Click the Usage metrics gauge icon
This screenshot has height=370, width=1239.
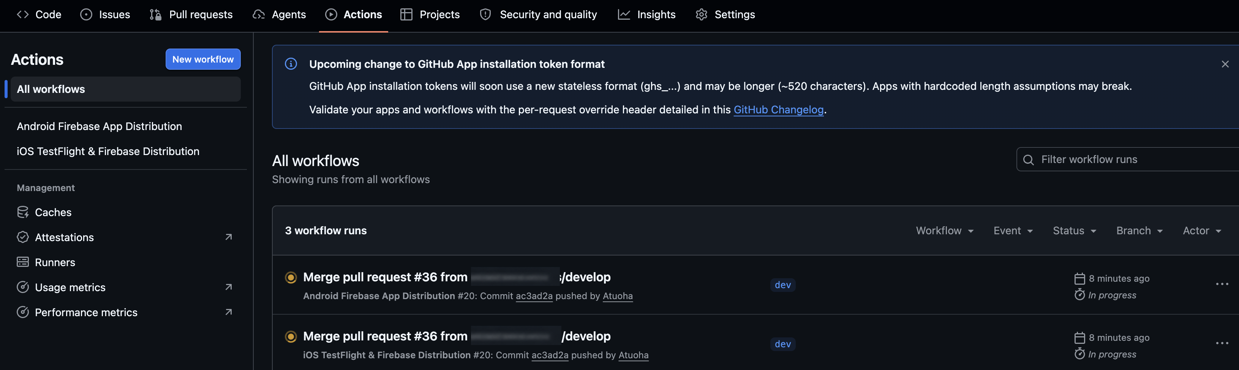pos(23,287)
